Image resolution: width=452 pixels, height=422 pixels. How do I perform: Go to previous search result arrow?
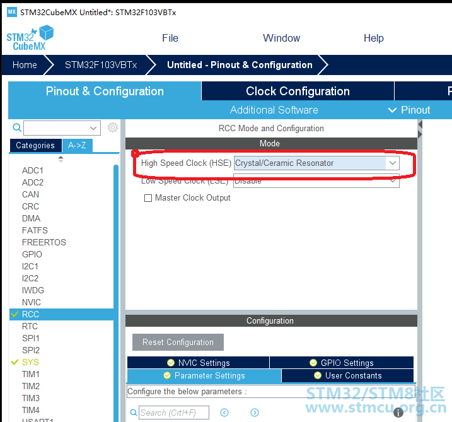(224, 413)
